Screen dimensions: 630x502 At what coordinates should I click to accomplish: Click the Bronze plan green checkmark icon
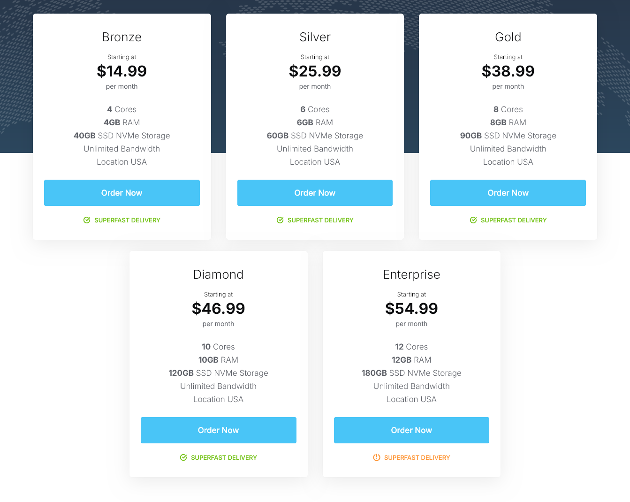(87, 220)
